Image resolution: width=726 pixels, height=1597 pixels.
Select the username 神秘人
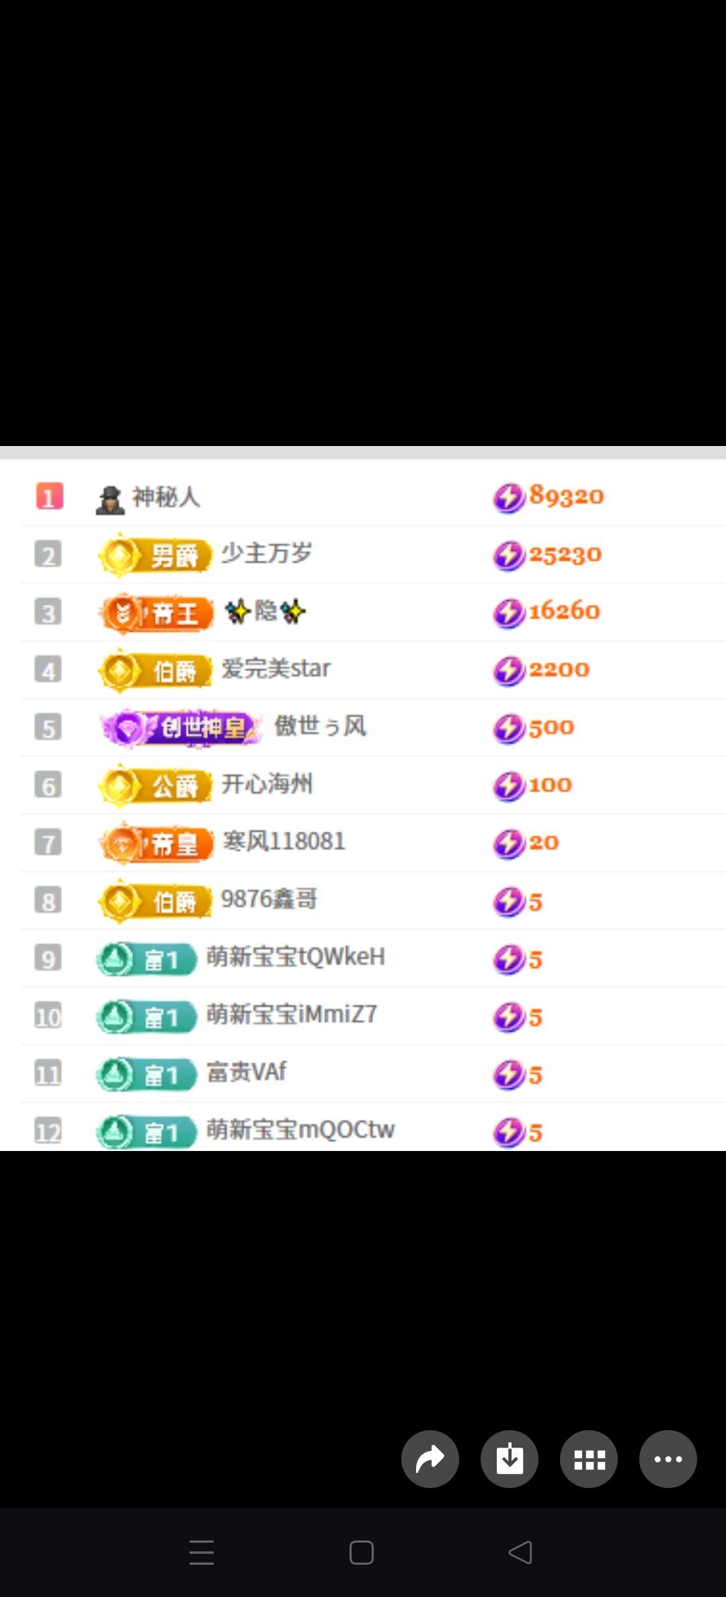pyautogui.click(x=166, y=497)
